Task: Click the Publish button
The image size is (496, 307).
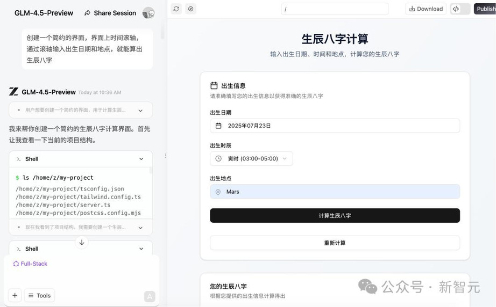Action: coord(485,9)
